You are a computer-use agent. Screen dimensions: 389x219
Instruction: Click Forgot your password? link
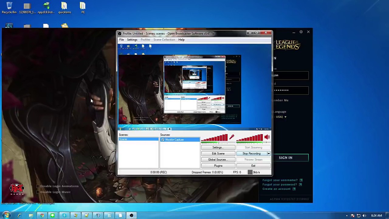point(280,184)
